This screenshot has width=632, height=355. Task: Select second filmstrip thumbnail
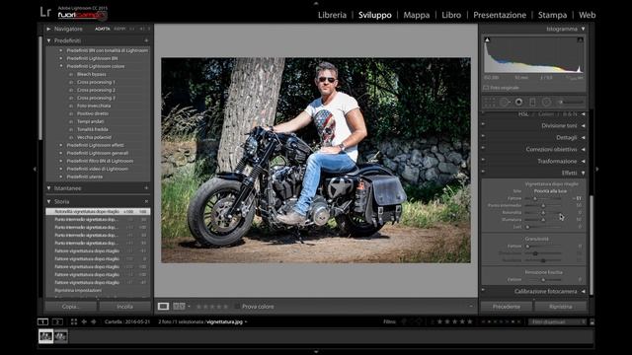click(61, 336)
